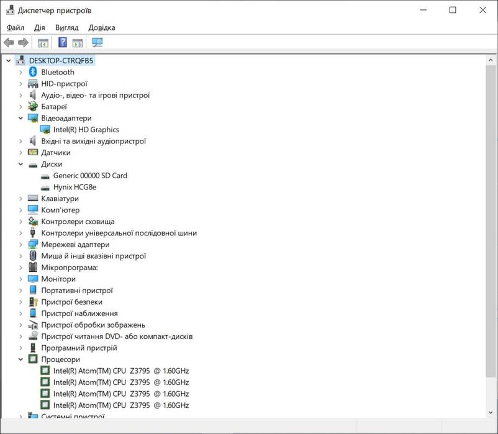498x434 pixels.
Task: Close the Диспетчер пристроїв window
Action: tap(482, 10)
